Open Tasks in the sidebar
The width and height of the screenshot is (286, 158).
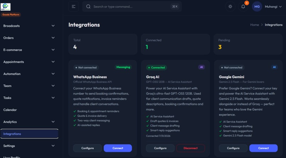click(x=29, y=98)
